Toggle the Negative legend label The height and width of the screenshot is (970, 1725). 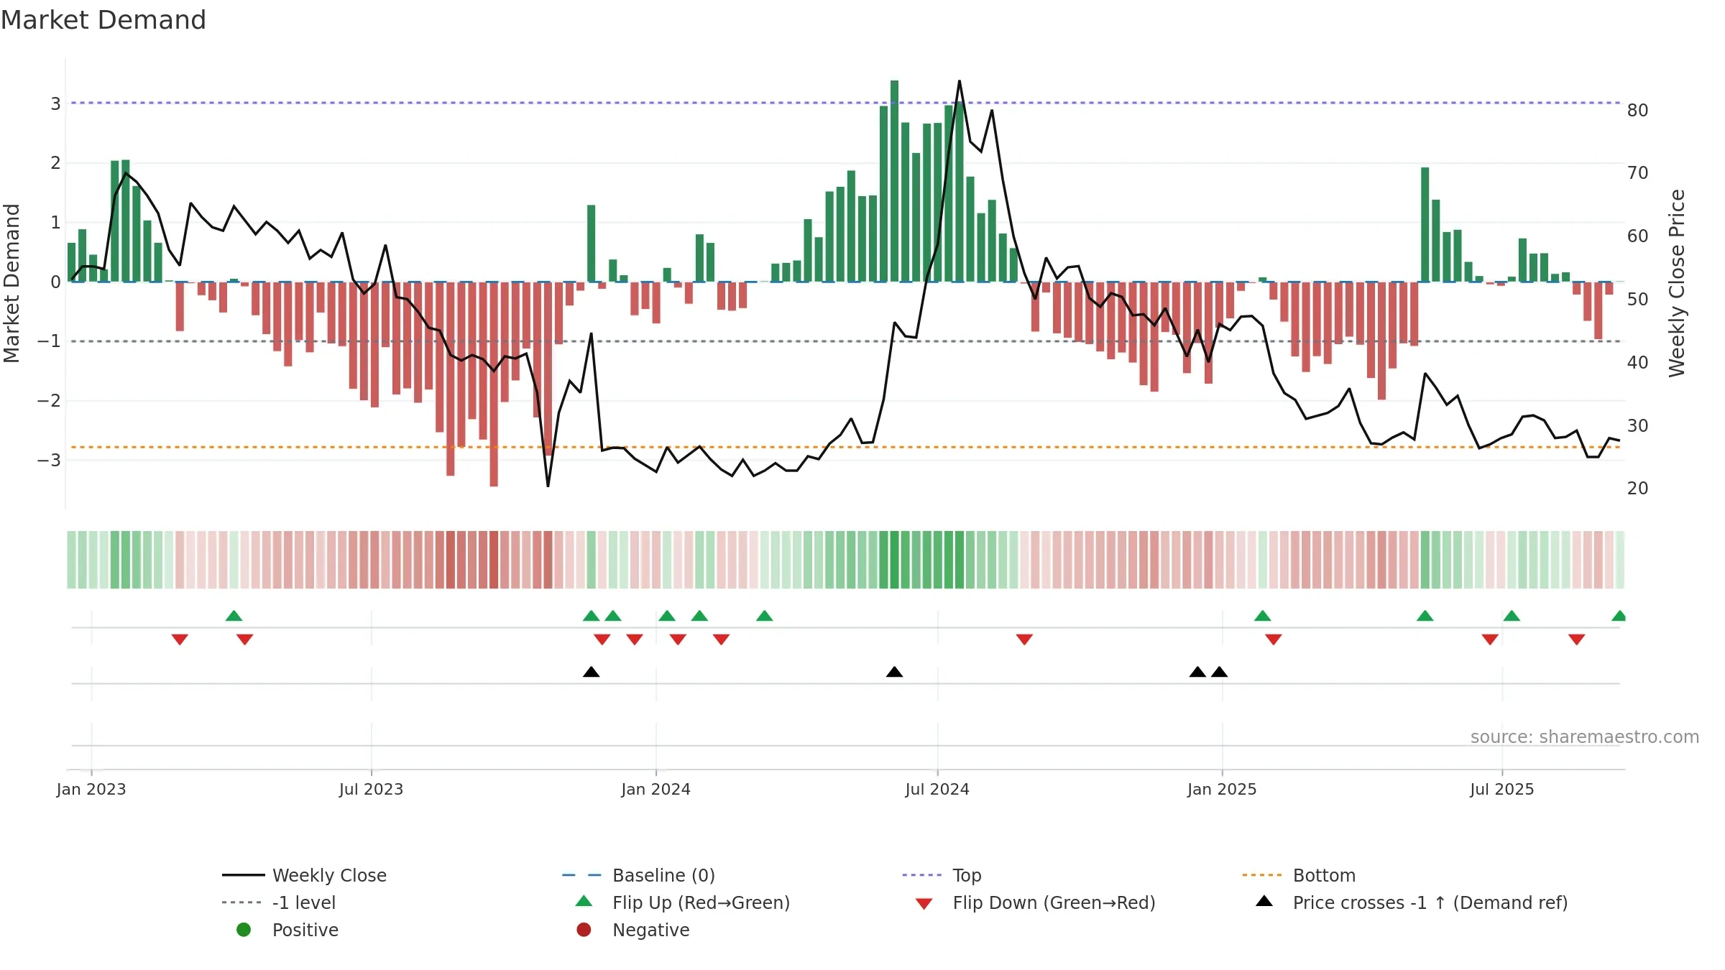tap(650, 930)
